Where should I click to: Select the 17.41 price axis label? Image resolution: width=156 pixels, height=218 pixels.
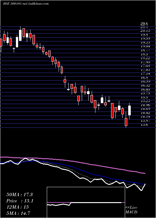tap(146, 70)
